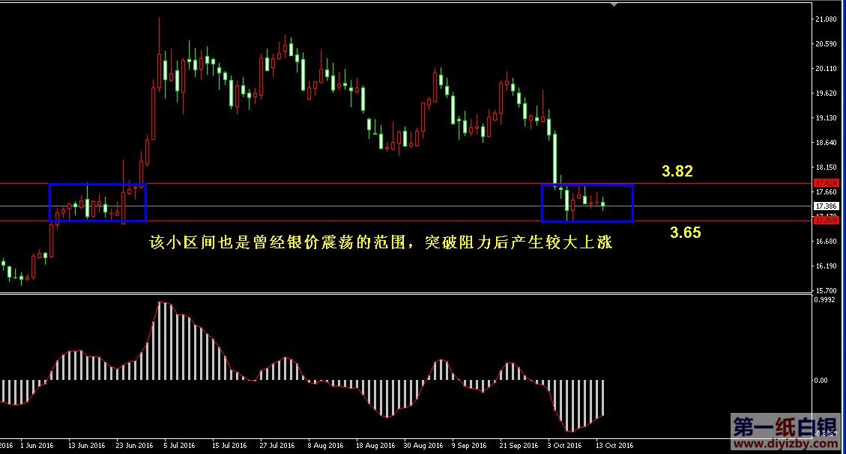The image size is (846, 454).
Task: Click the 21.080 price scale label
Action: coord(826,19)
